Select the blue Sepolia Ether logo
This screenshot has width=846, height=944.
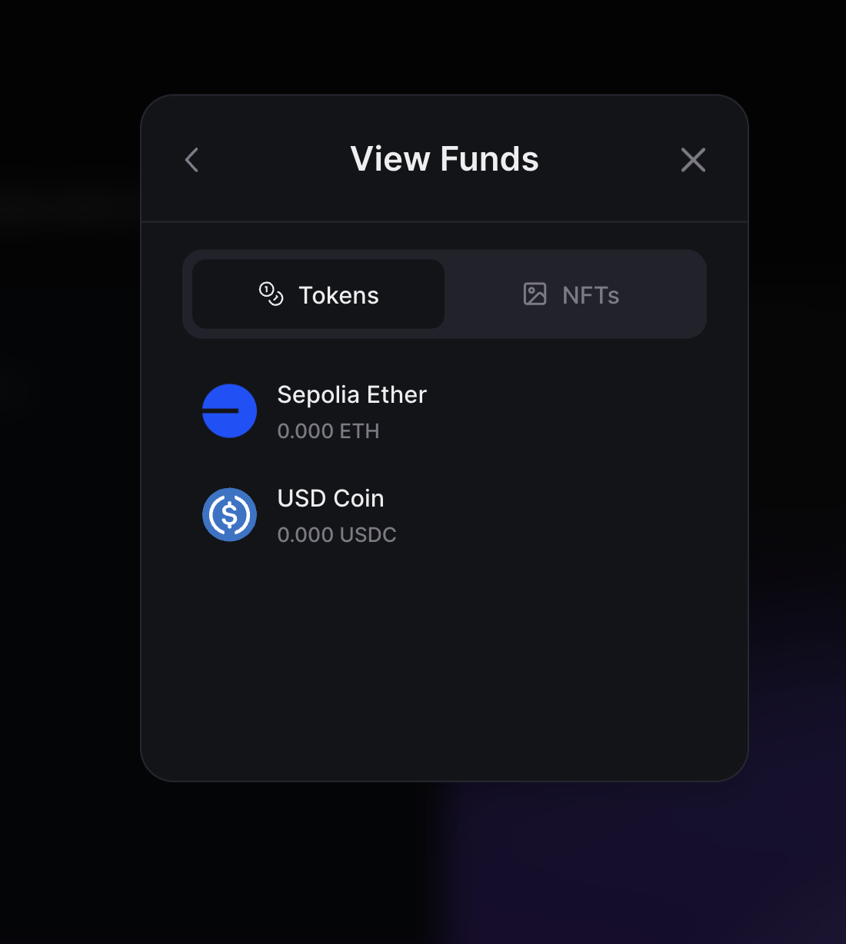[229, 411]
